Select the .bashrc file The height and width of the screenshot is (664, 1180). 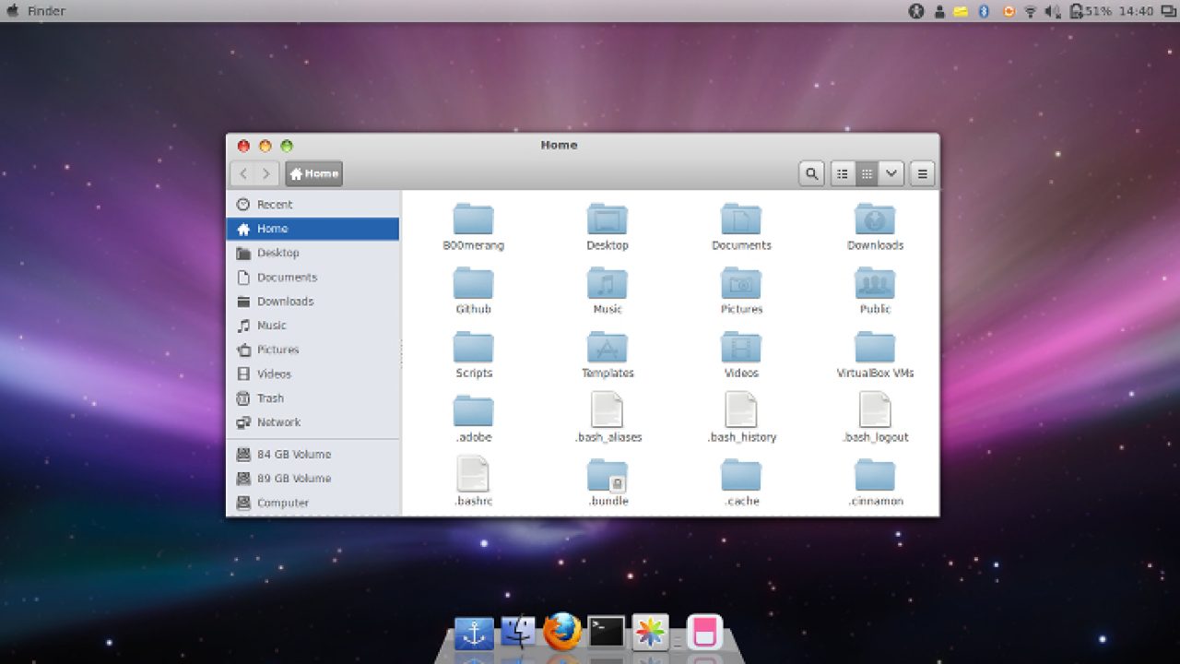[x=473, y=482]
